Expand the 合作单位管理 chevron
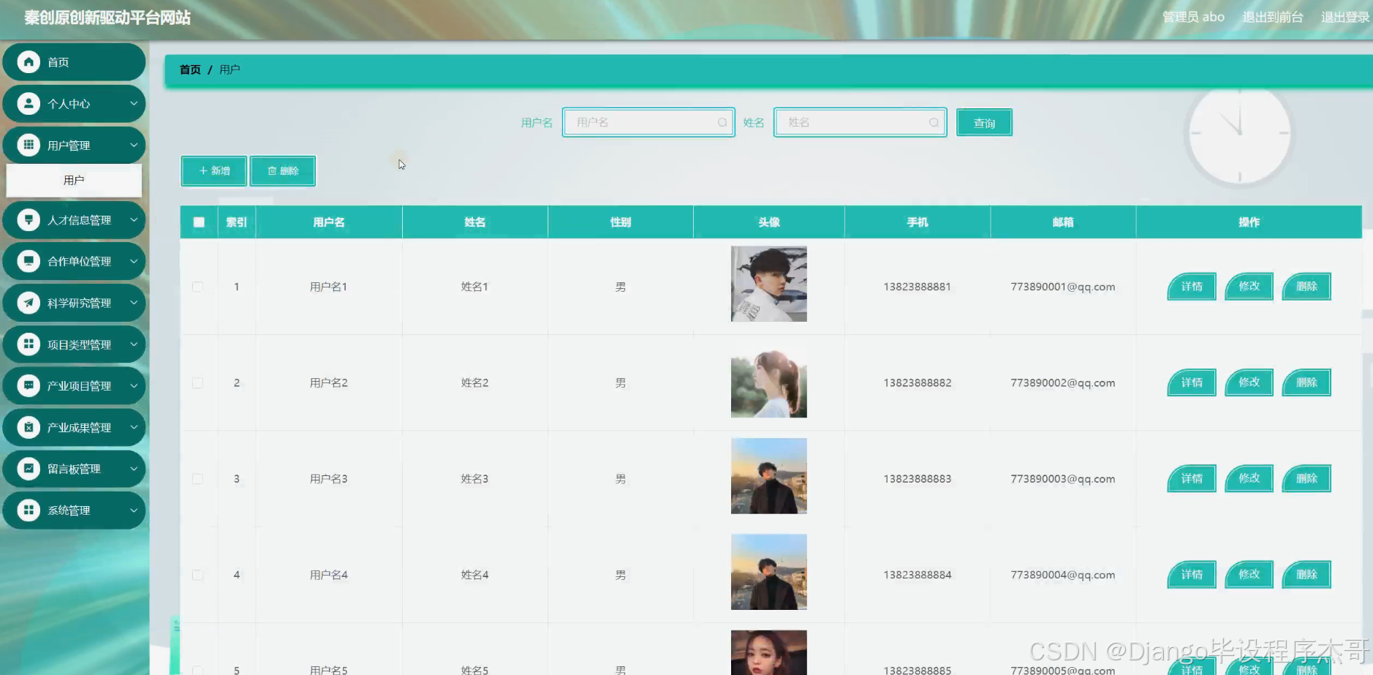The height and width of the screenshot is (675, 1373). [134, 261]
